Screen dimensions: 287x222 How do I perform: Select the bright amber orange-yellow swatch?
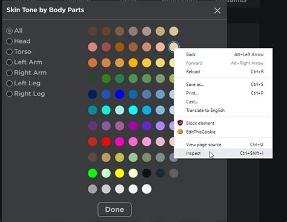tap(133, 63)
